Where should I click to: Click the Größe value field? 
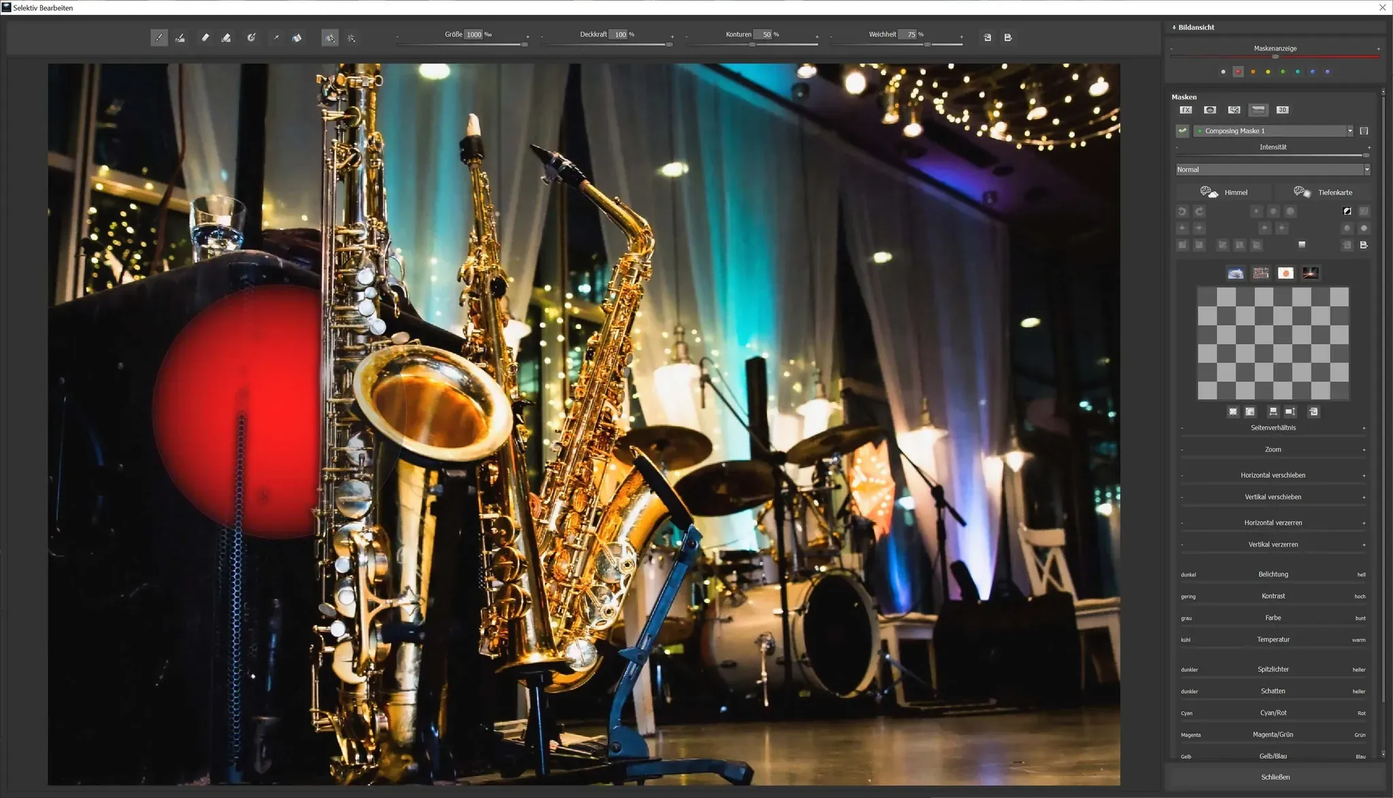tap(474, 35)
